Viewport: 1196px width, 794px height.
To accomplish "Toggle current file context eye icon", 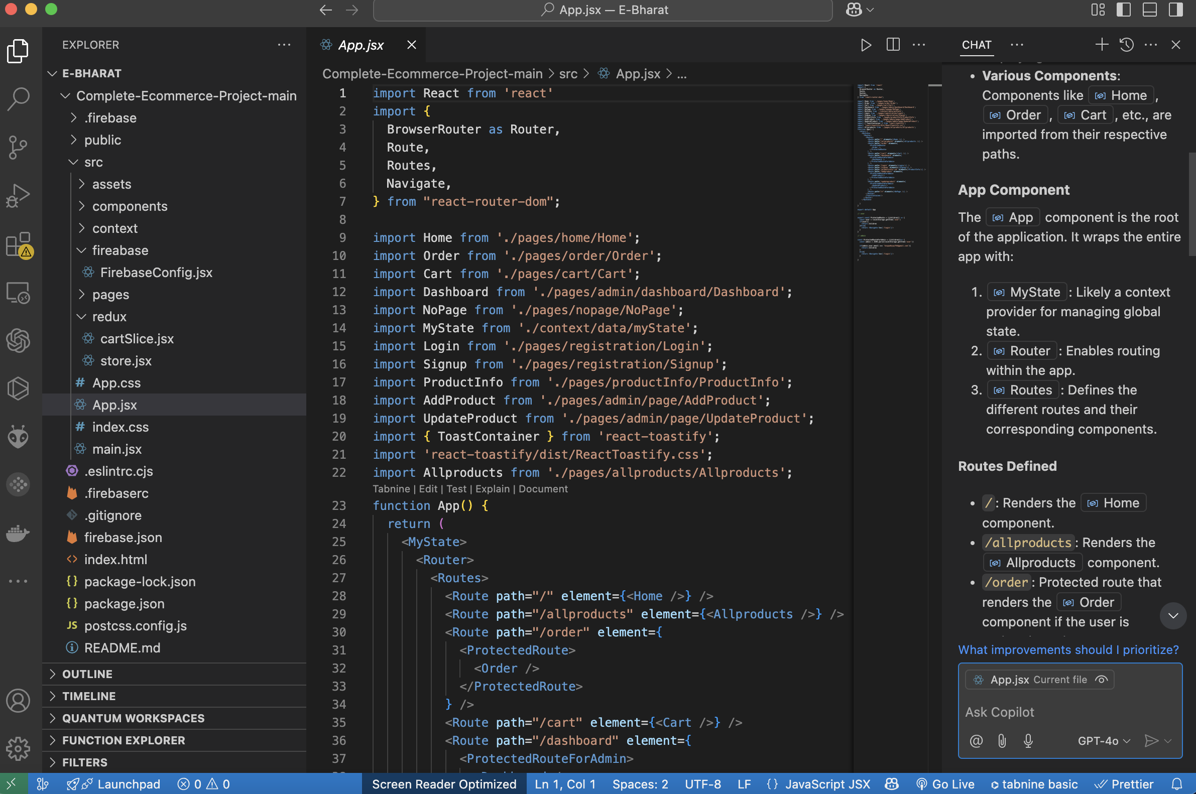I will tap(1101, 680).
